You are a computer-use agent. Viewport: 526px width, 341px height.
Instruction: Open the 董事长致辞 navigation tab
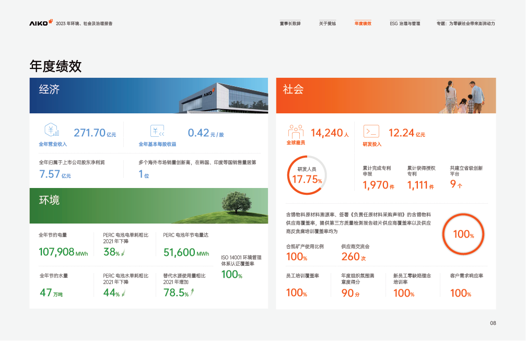[290, 23]
